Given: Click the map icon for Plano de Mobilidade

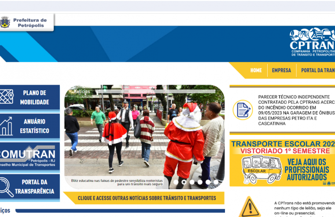Looking at the screenshot, I should 7,97.
